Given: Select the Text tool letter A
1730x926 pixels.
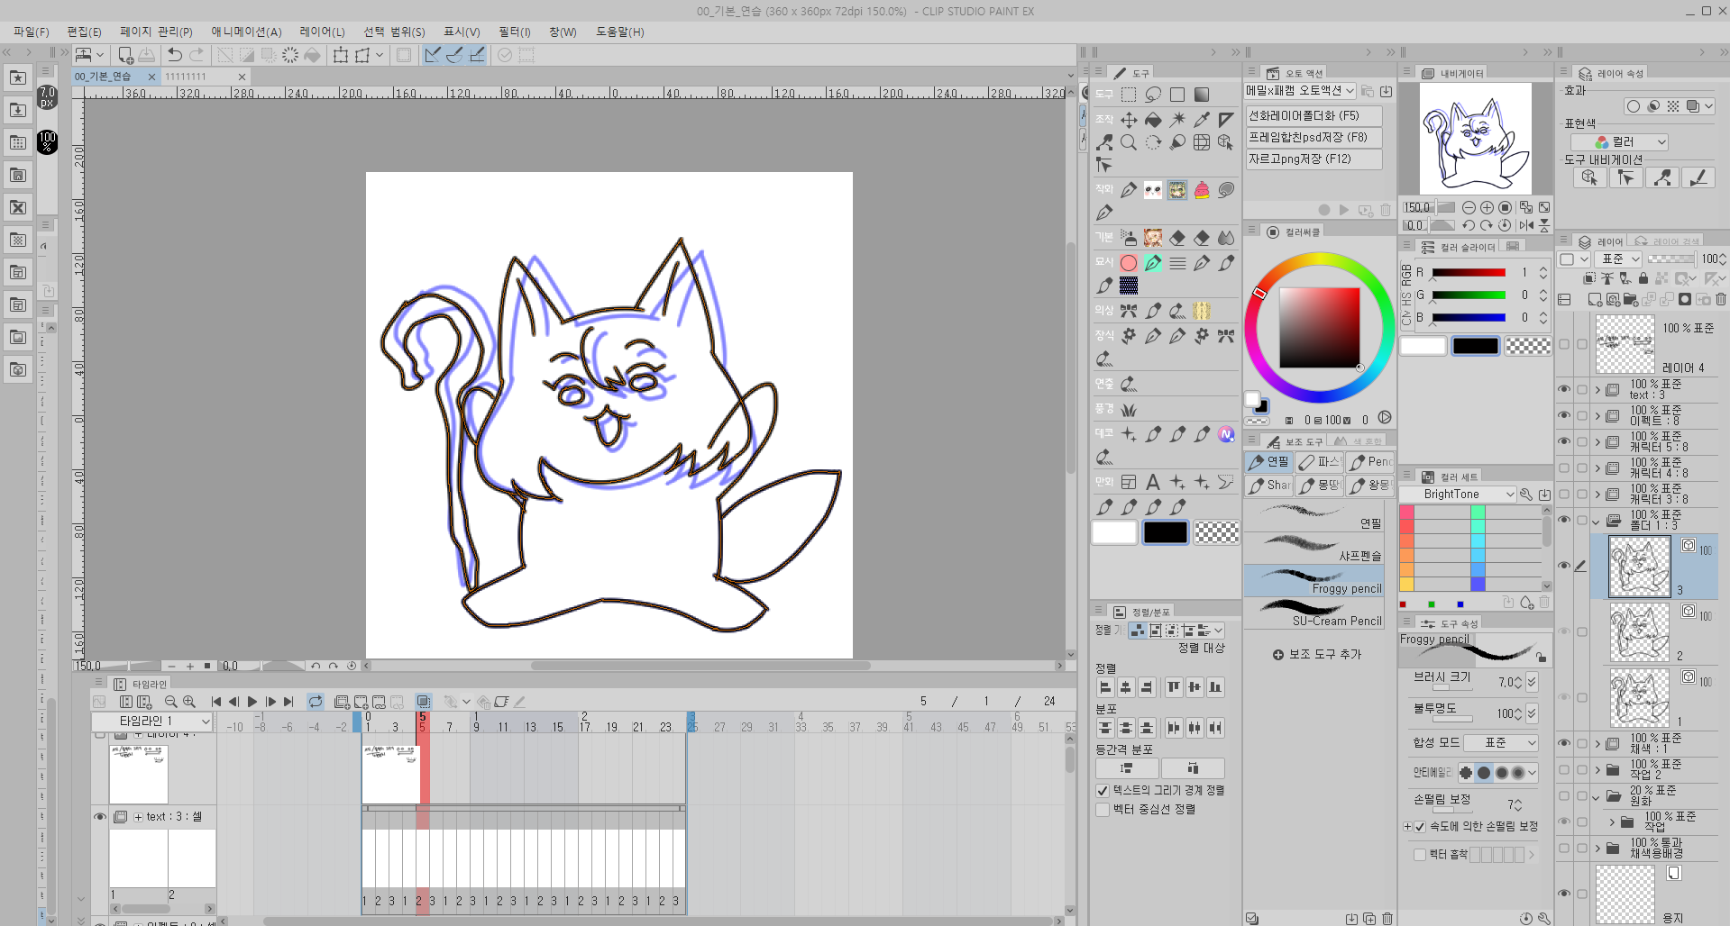Looking at the screenshot, I should click(x=1153, y=483).
